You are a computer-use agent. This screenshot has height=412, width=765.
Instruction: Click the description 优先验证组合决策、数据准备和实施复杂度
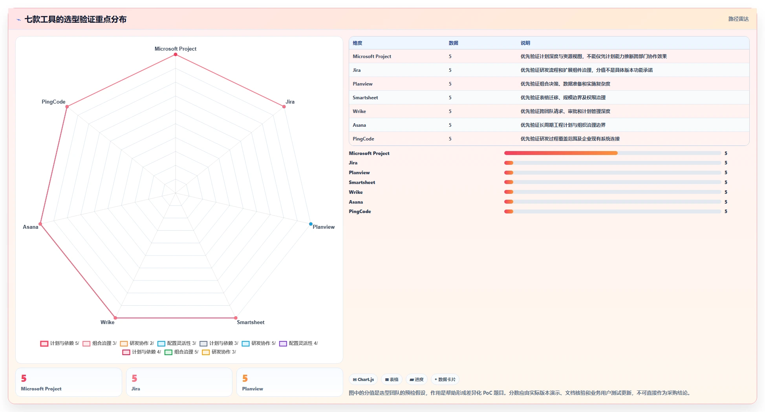click(x=566, y=84)
